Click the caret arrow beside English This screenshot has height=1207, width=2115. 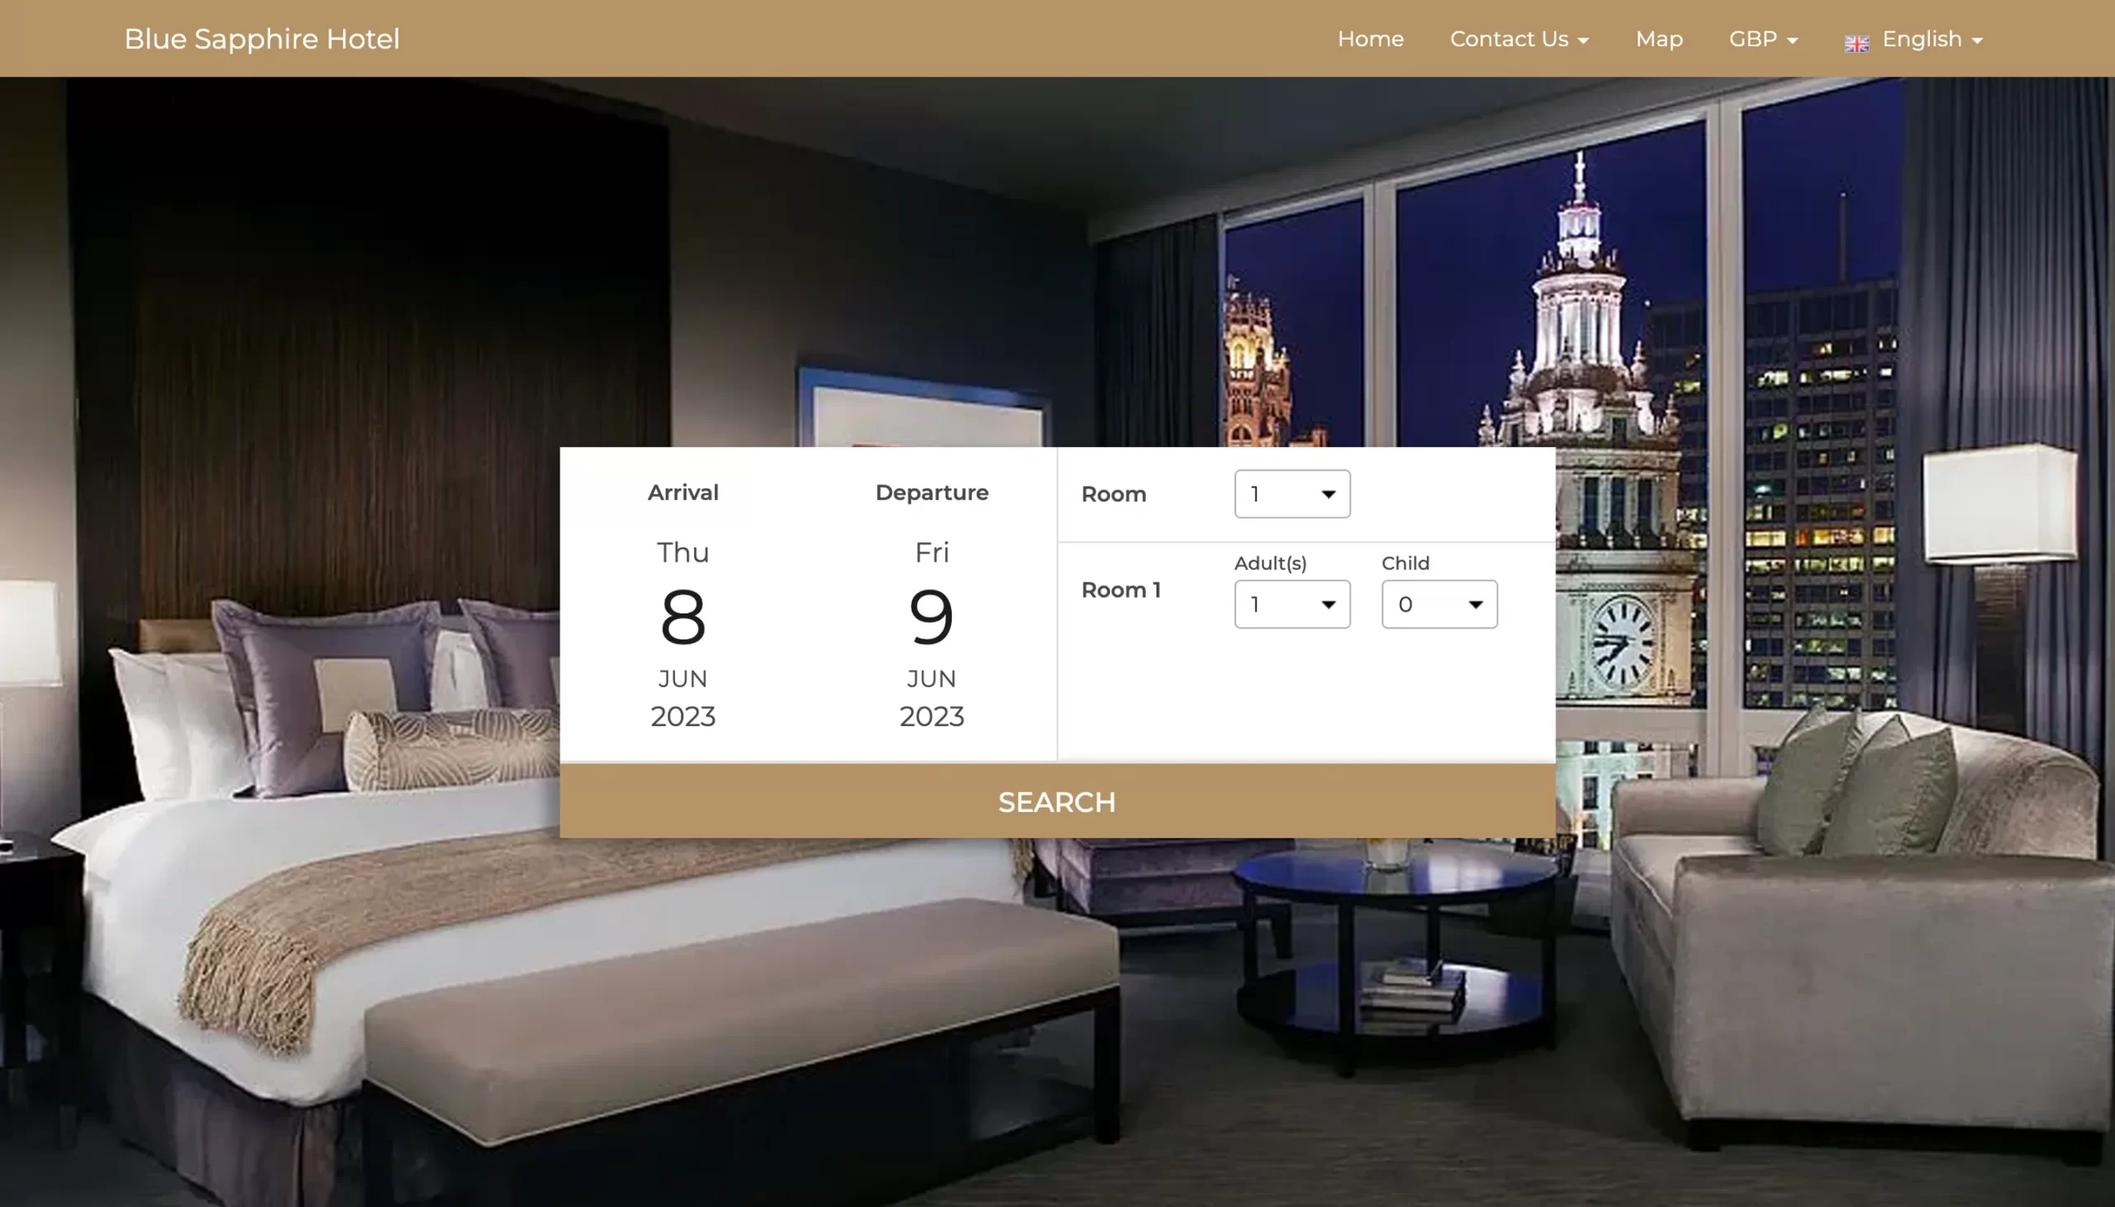[1976, 40]
